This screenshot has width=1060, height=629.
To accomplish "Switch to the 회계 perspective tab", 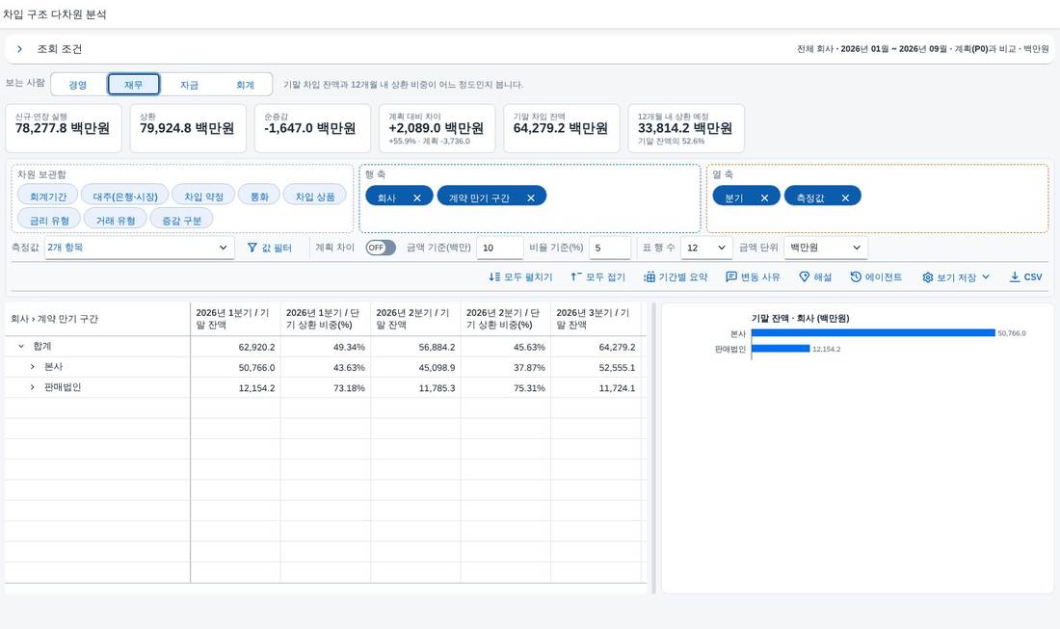I will pyautogui.click(x=245, y=85).
